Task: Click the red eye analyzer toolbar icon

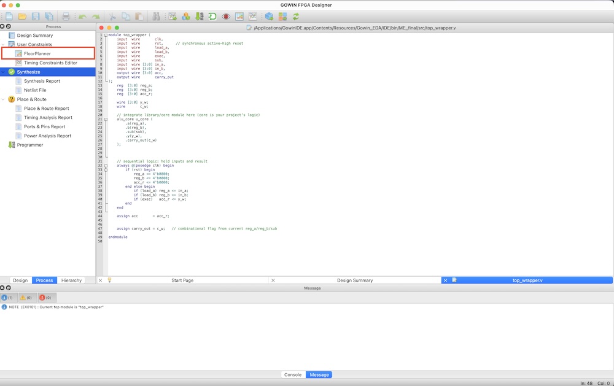Action: [x=226, y=16]
